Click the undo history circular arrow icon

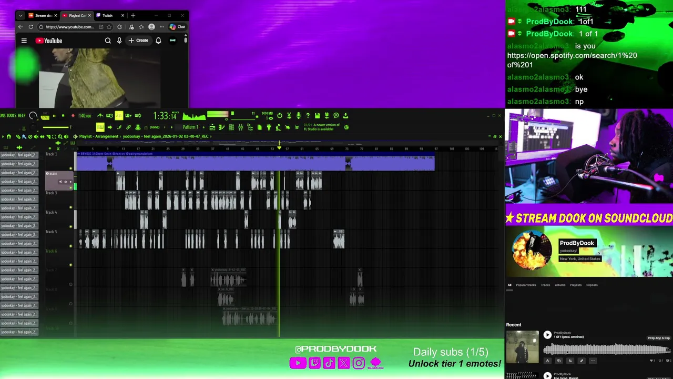click(280, 115)
